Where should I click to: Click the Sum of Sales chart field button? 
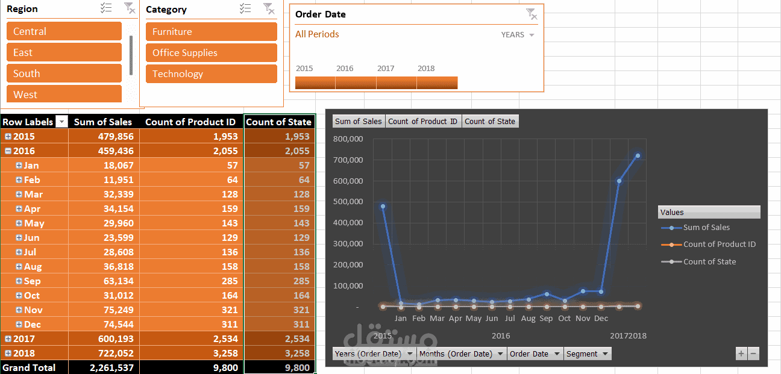point(359,121)
